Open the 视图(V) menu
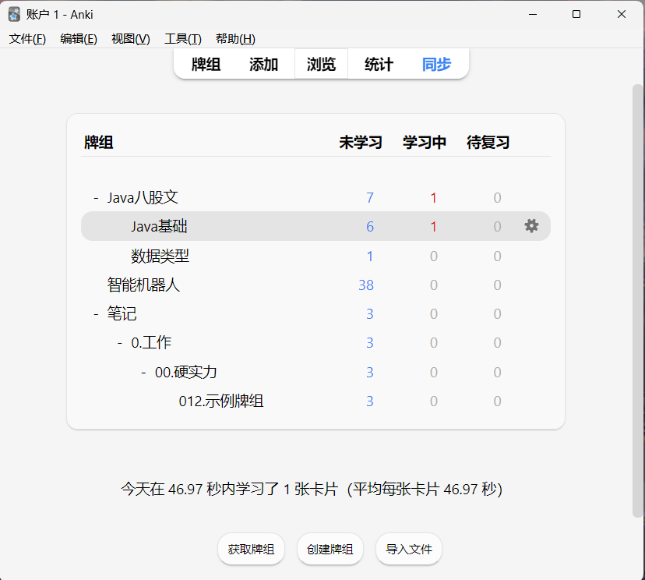 point(131,39)
